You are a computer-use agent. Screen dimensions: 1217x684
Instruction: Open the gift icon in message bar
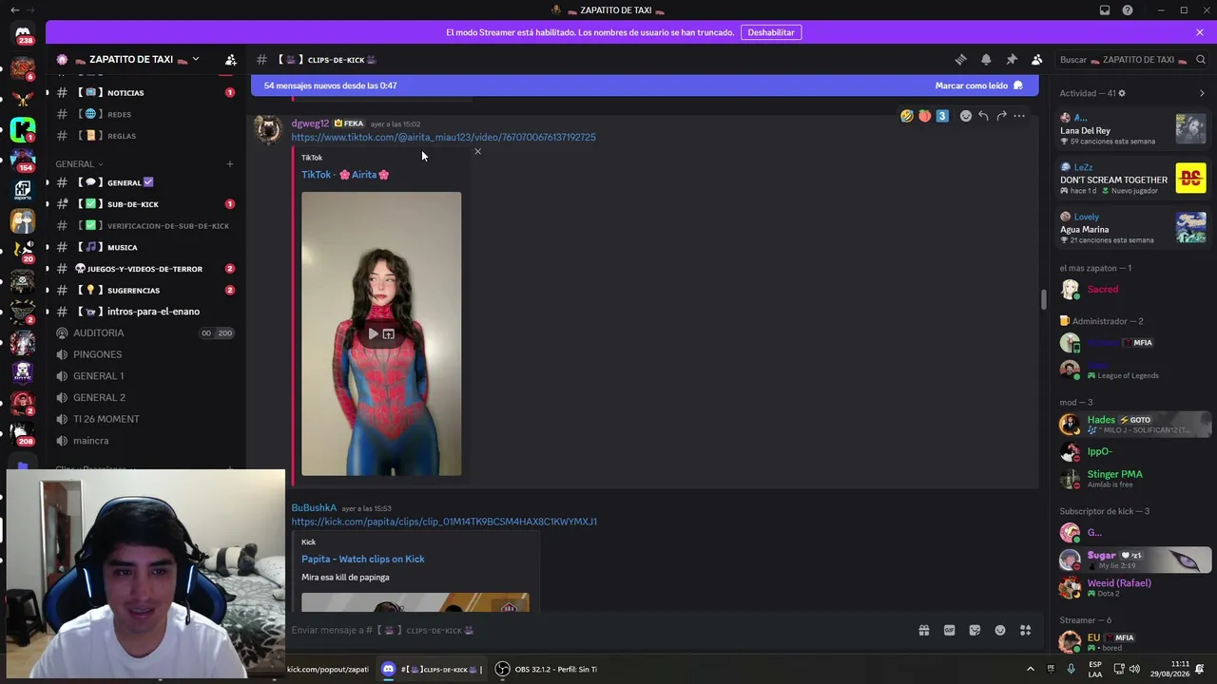923,630
